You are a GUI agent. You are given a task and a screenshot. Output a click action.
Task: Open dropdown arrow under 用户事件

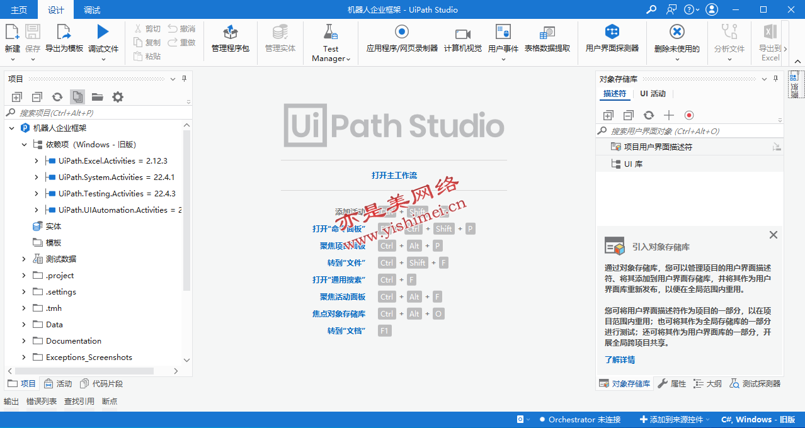tap(503, 59)
